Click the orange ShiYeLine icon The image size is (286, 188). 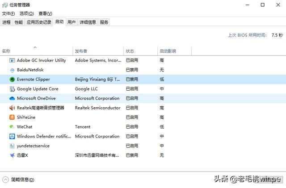(12, 117)
